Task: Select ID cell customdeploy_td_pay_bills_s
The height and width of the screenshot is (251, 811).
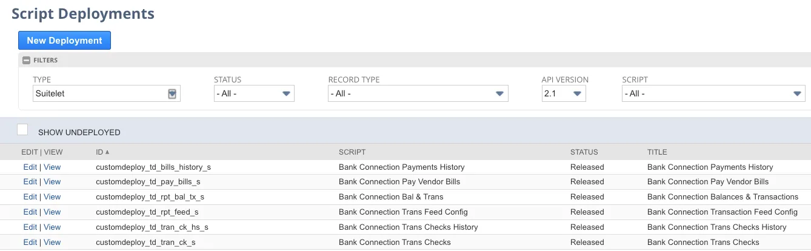Action: (x=148, y=181)
